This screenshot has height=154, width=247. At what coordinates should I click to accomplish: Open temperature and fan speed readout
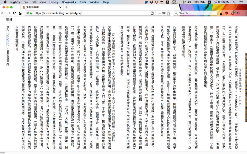click(x=175, y=2)
